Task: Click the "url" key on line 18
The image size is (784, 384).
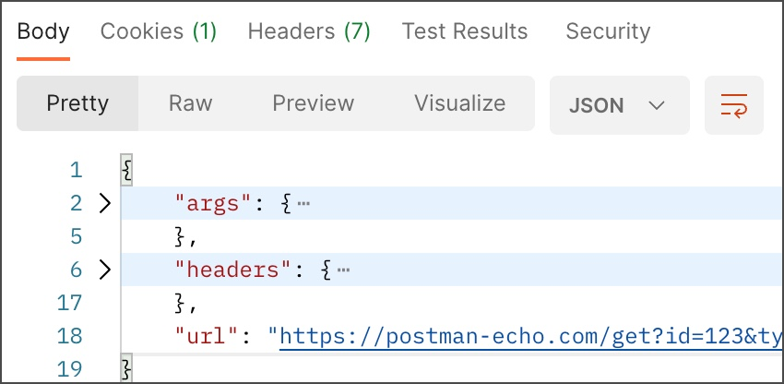Action: (x=206, y=336)
